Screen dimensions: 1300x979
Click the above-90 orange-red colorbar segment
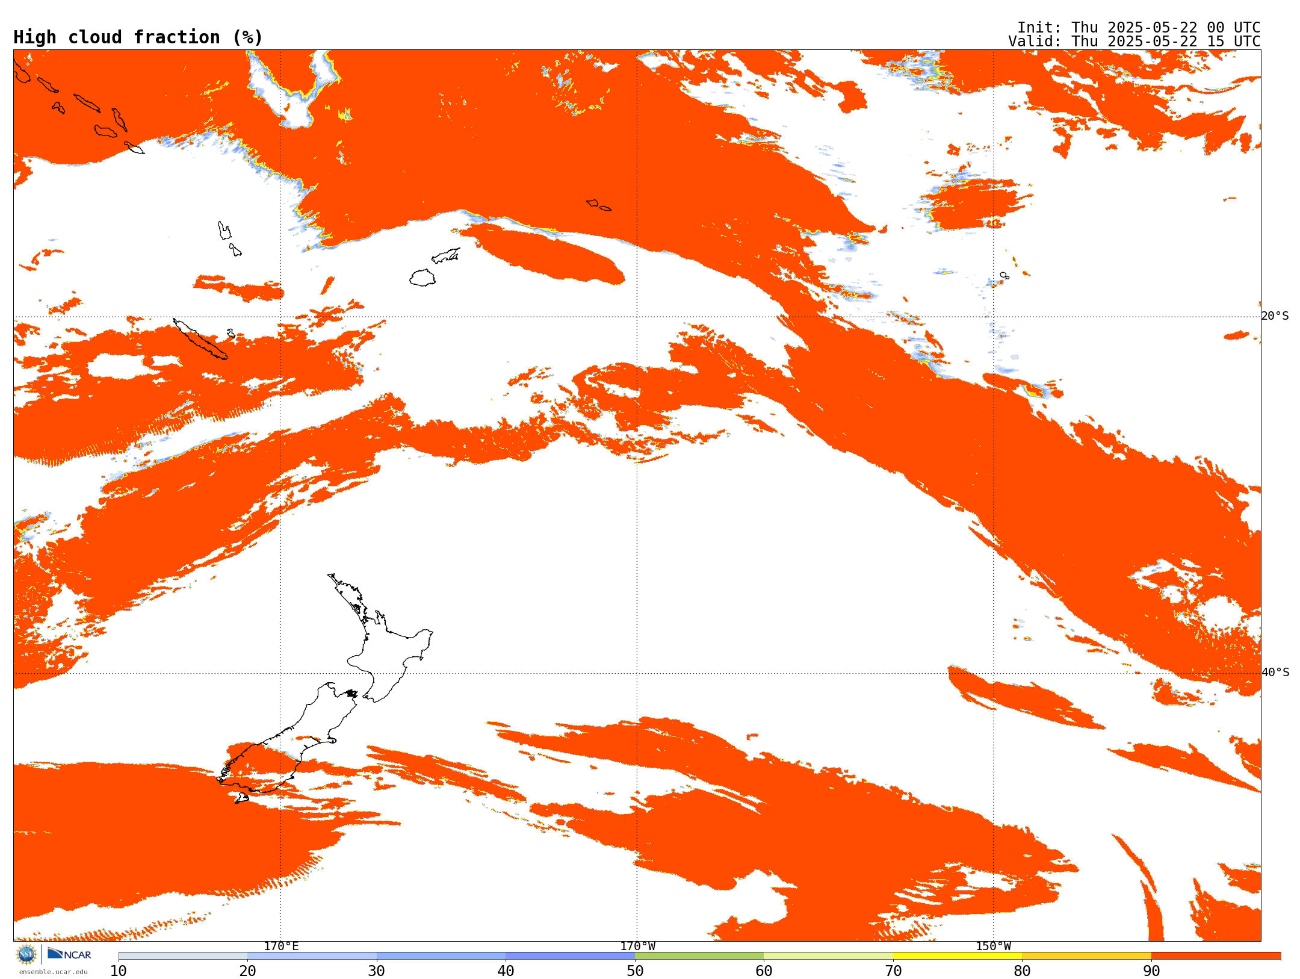pos(1216,956)
